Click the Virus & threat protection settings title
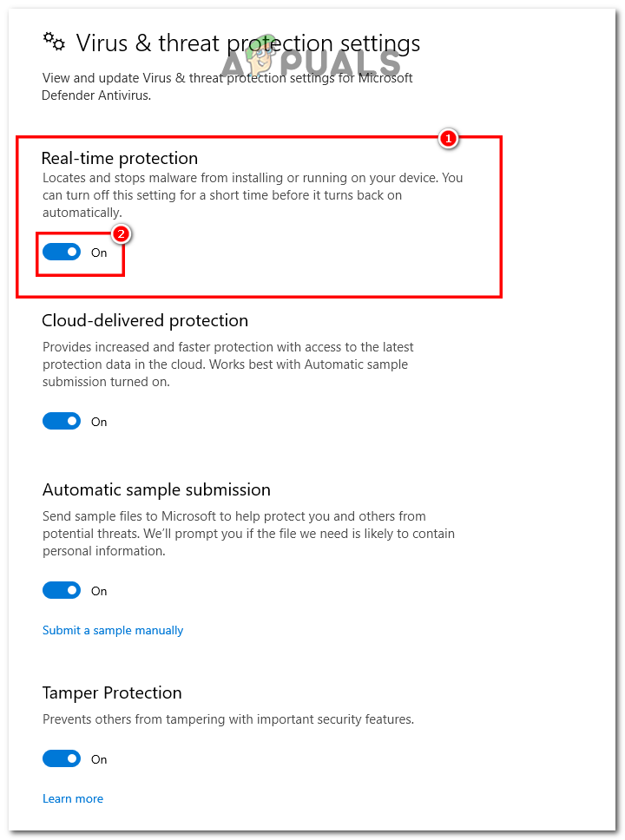Viewport: 625px width, 840px height. [x=248, y=43]
